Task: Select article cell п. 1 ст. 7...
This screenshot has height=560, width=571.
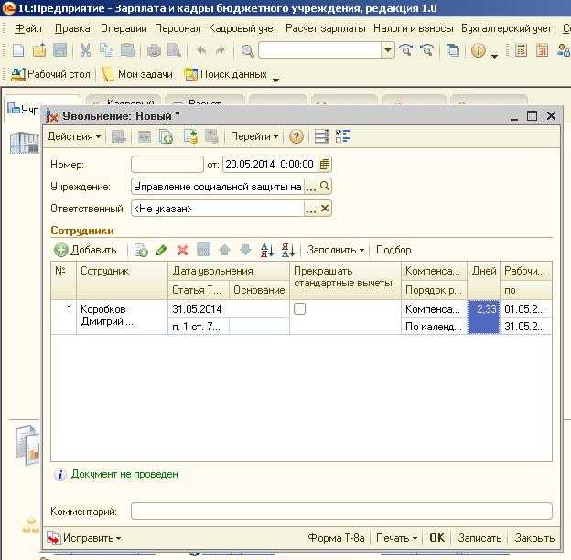Action: click(199, 327)
